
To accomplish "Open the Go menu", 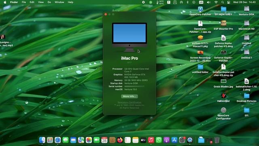I will pos(49,2).
